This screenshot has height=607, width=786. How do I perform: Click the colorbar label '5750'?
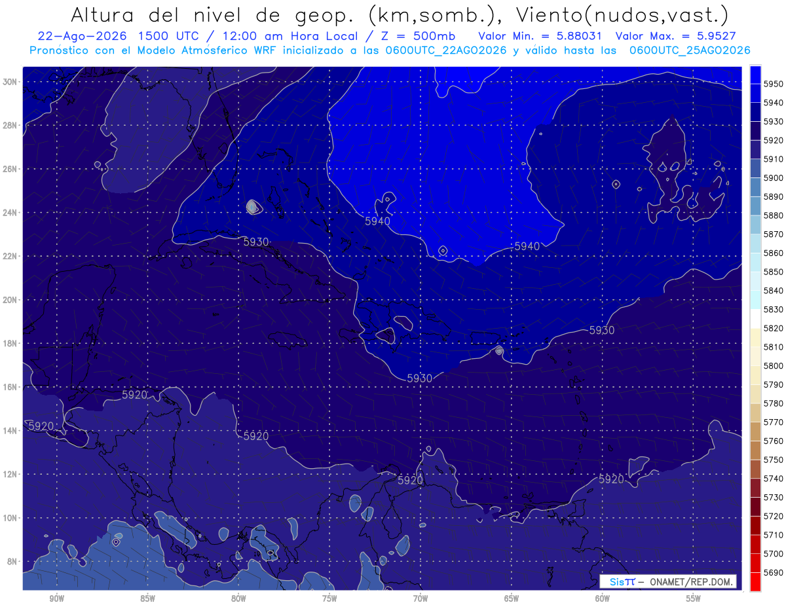point(774,460)
